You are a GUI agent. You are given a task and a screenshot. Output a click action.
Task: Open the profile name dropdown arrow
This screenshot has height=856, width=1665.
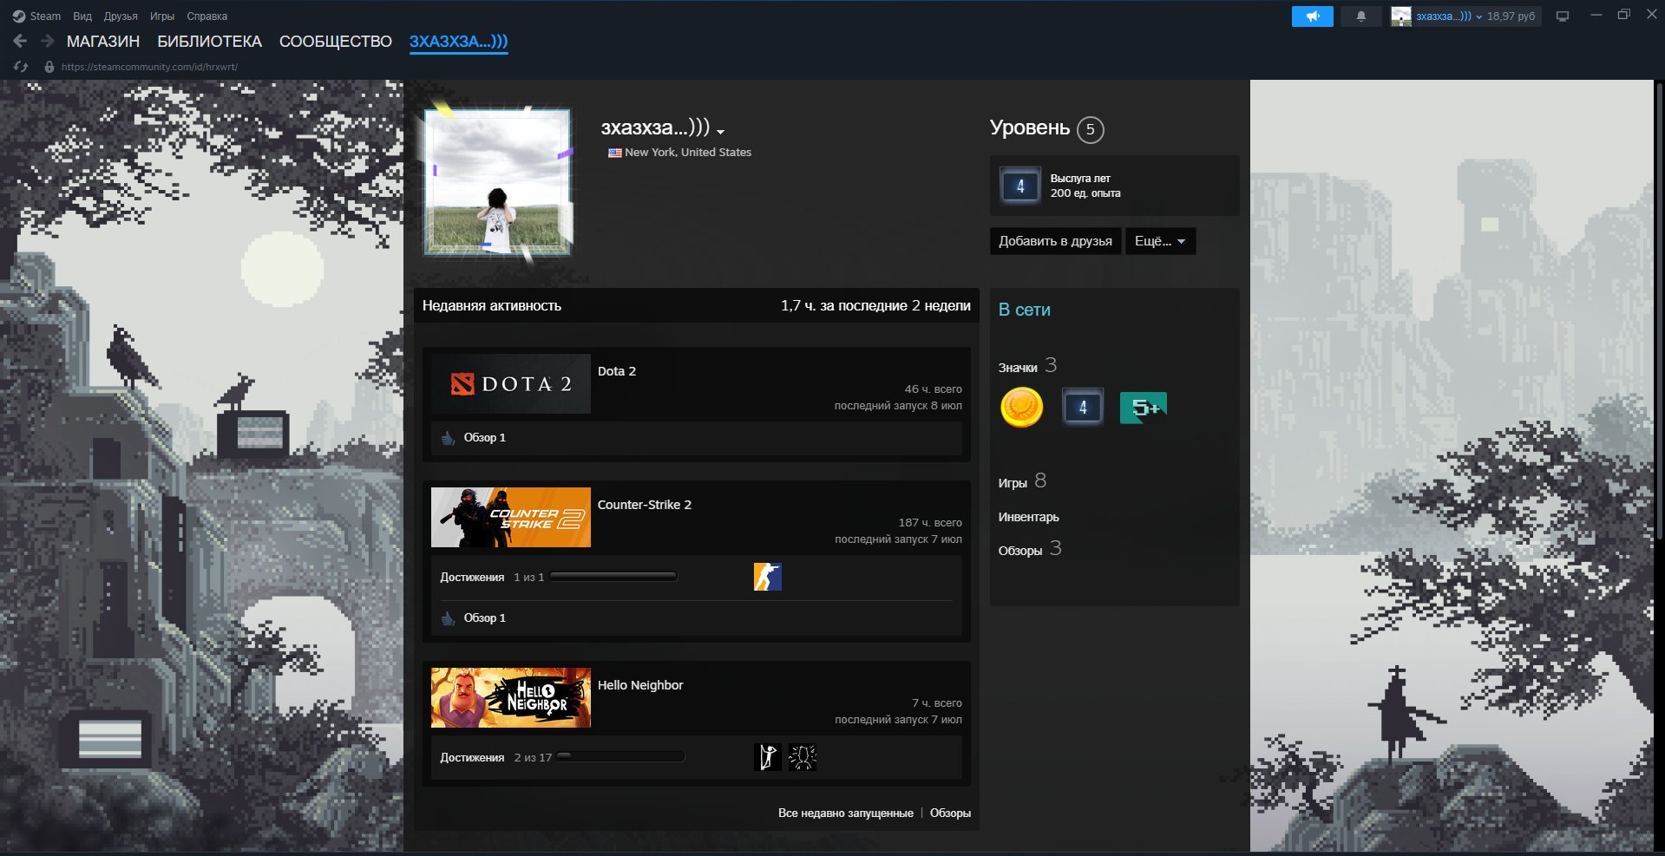(721, 132)
